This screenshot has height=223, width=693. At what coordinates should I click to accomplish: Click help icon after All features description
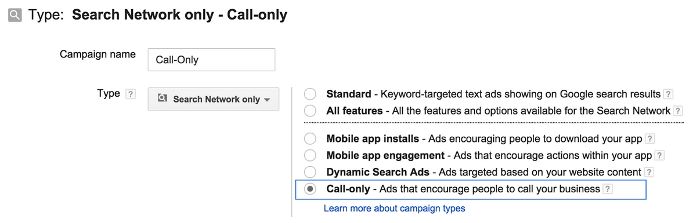click(678, 111)
